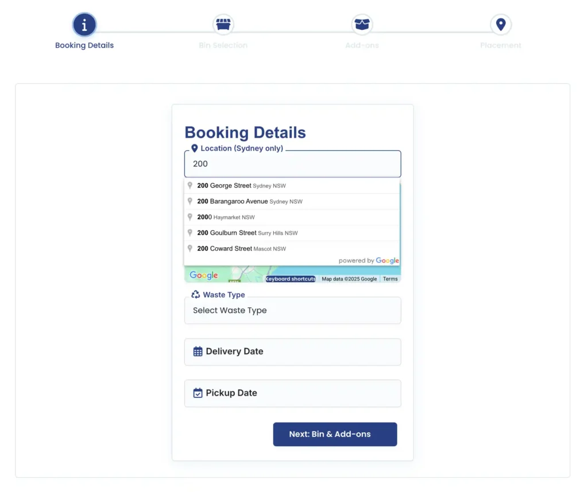Select the Bin Selection dumpster step icon

223,24
